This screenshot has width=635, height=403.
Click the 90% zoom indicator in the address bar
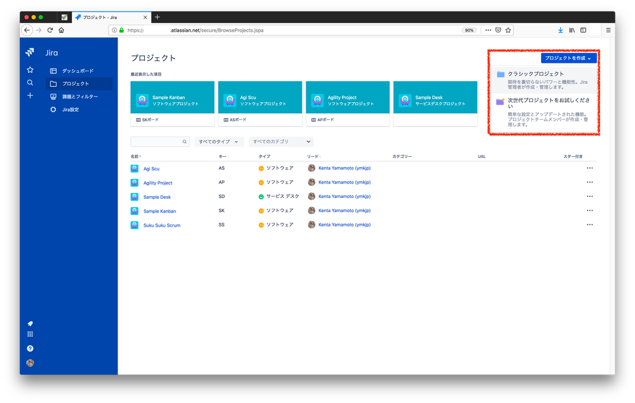pos(469,30)
